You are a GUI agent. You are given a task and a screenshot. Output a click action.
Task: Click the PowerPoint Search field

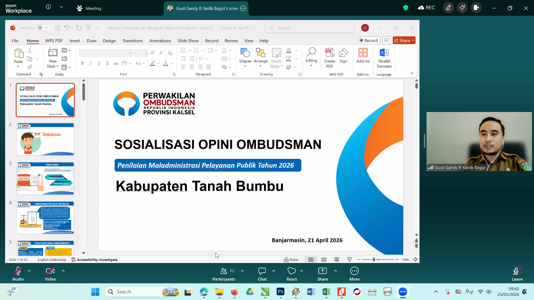[309, 28]
